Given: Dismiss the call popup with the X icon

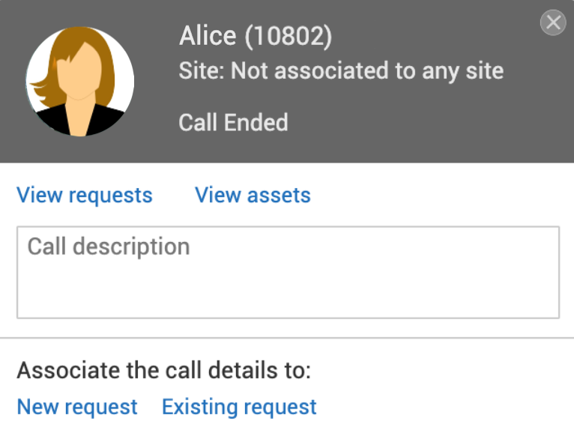Looking at the screenshot, I should [553, 23].
